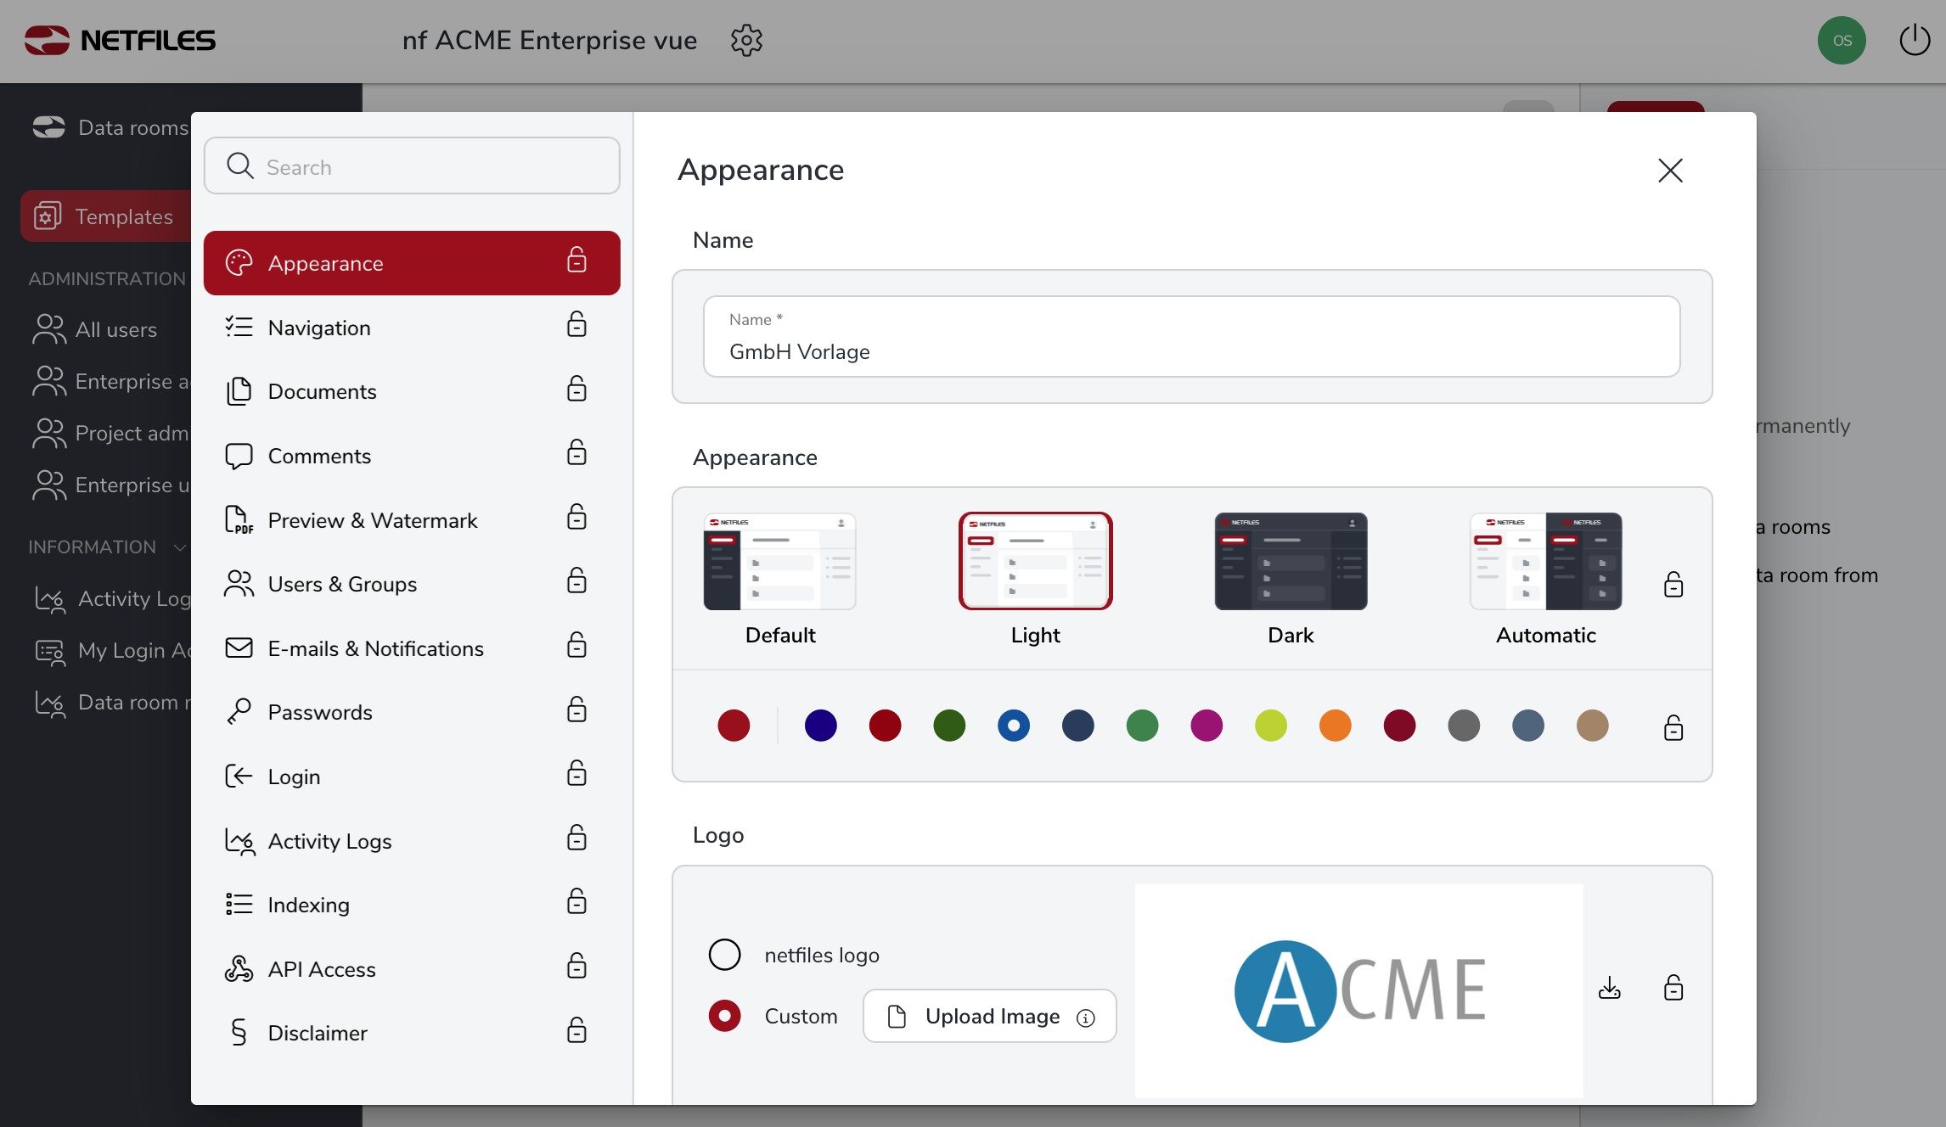The height and width of the screenshot is (1127, 1946).
Task: Pick the orange color swatch
Action: pyautogui.click(x=1335, y=726)
